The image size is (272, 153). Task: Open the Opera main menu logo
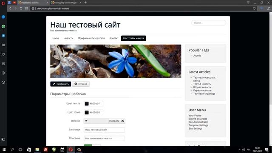3,3
